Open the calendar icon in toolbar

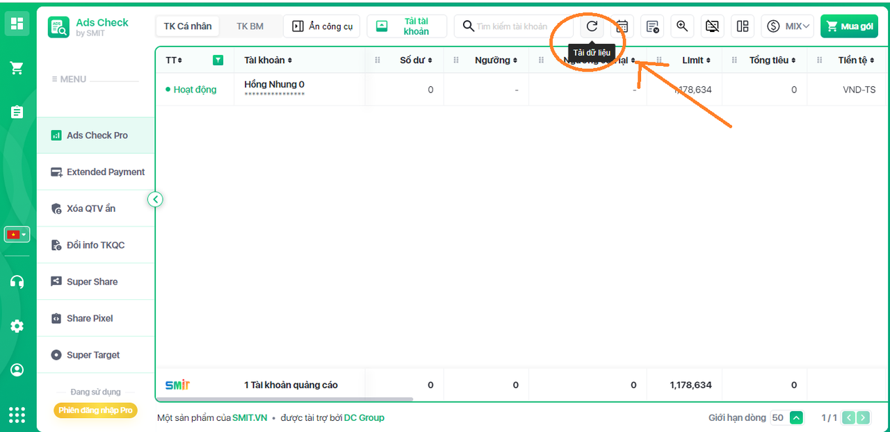click(622, 26)
